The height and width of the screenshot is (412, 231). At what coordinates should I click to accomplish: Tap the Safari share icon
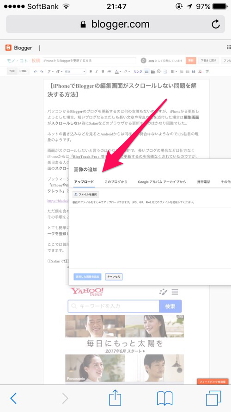tap(115, 397)
